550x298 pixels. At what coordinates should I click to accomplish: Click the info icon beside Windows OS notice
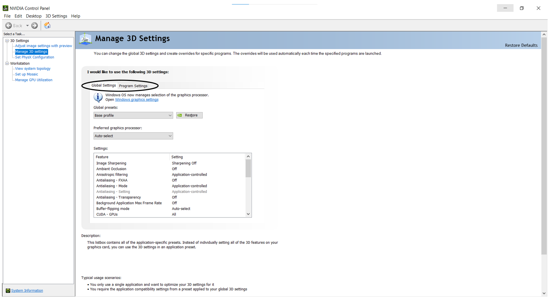pyautogui.click(x=98, y=97)
